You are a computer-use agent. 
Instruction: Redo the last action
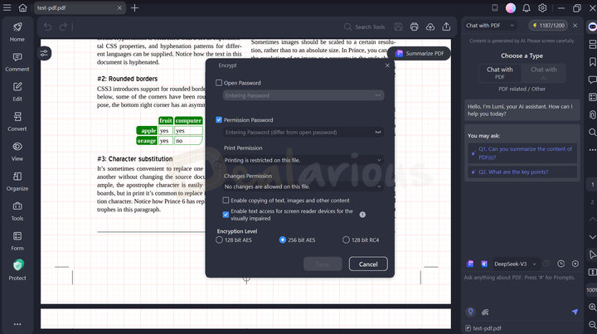click(x=63, y=27)
